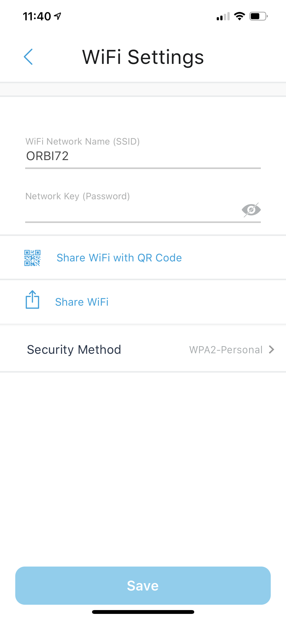Tap the 11:40 clock in status bar

coord(37,17)
